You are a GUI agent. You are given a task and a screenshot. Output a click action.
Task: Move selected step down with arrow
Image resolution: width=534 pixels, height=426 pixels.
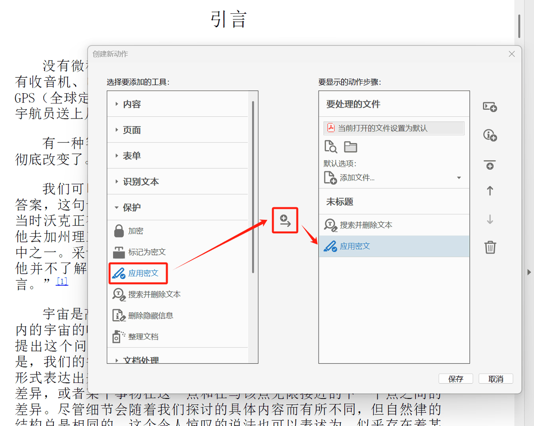click(490, 219)
